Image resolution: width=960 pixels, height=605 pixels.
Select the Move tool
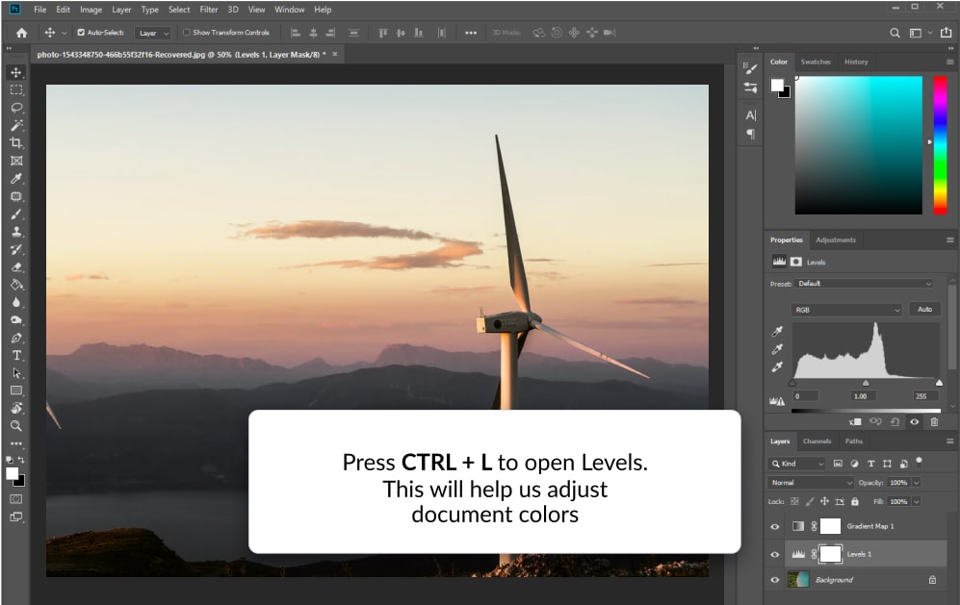(16, 72)
